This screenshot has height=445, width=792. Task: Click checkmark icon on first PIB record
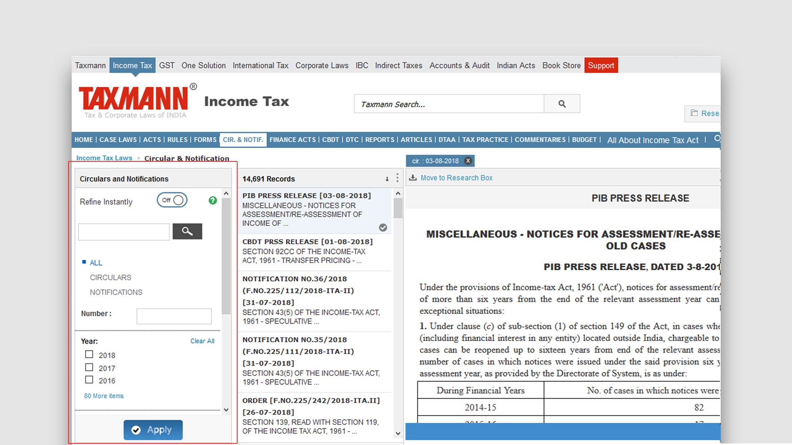pyautogui.click(x=383, y=227)
